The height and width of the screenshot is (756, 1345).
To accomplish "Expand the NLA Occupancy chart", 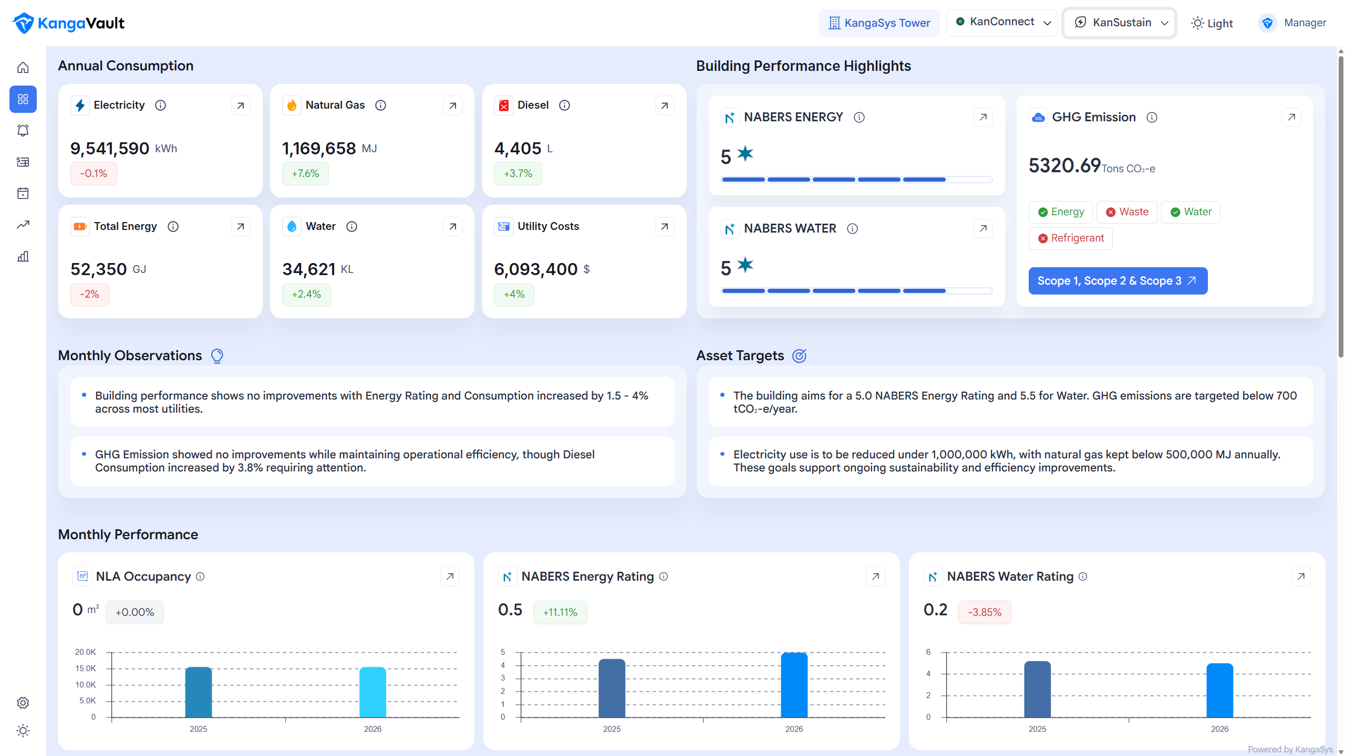I will (450, 576).
